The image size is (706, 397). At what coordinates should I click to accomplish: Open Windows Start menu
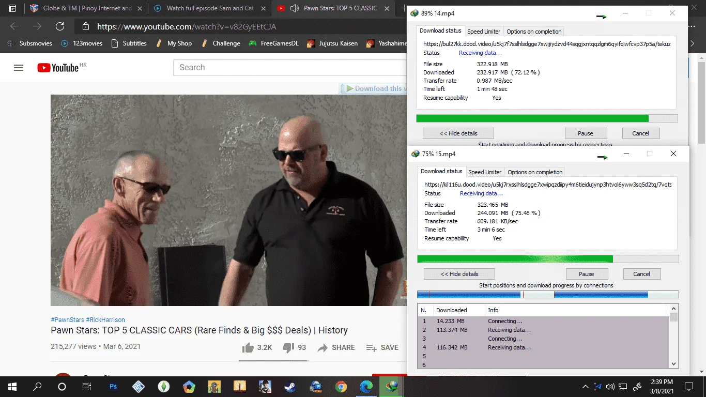(12, 387)
